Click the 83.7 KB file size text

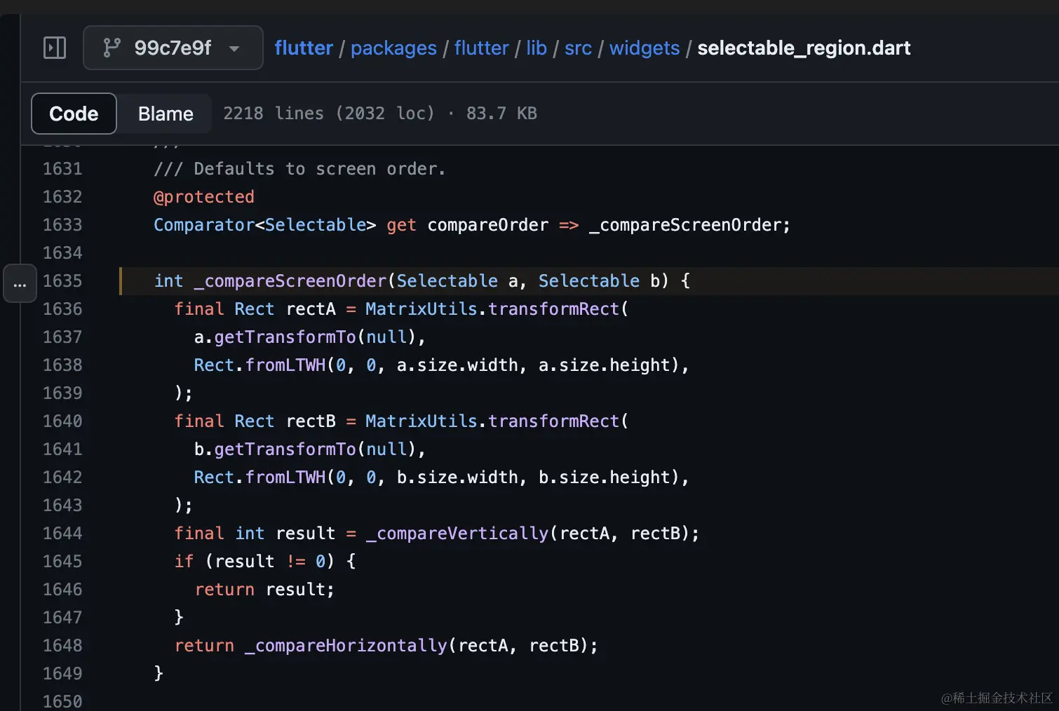tap(501, 114)
